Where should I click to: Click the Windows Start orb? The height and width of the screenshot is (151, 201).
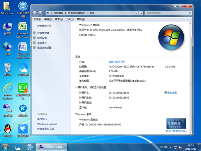coord(6,147)
